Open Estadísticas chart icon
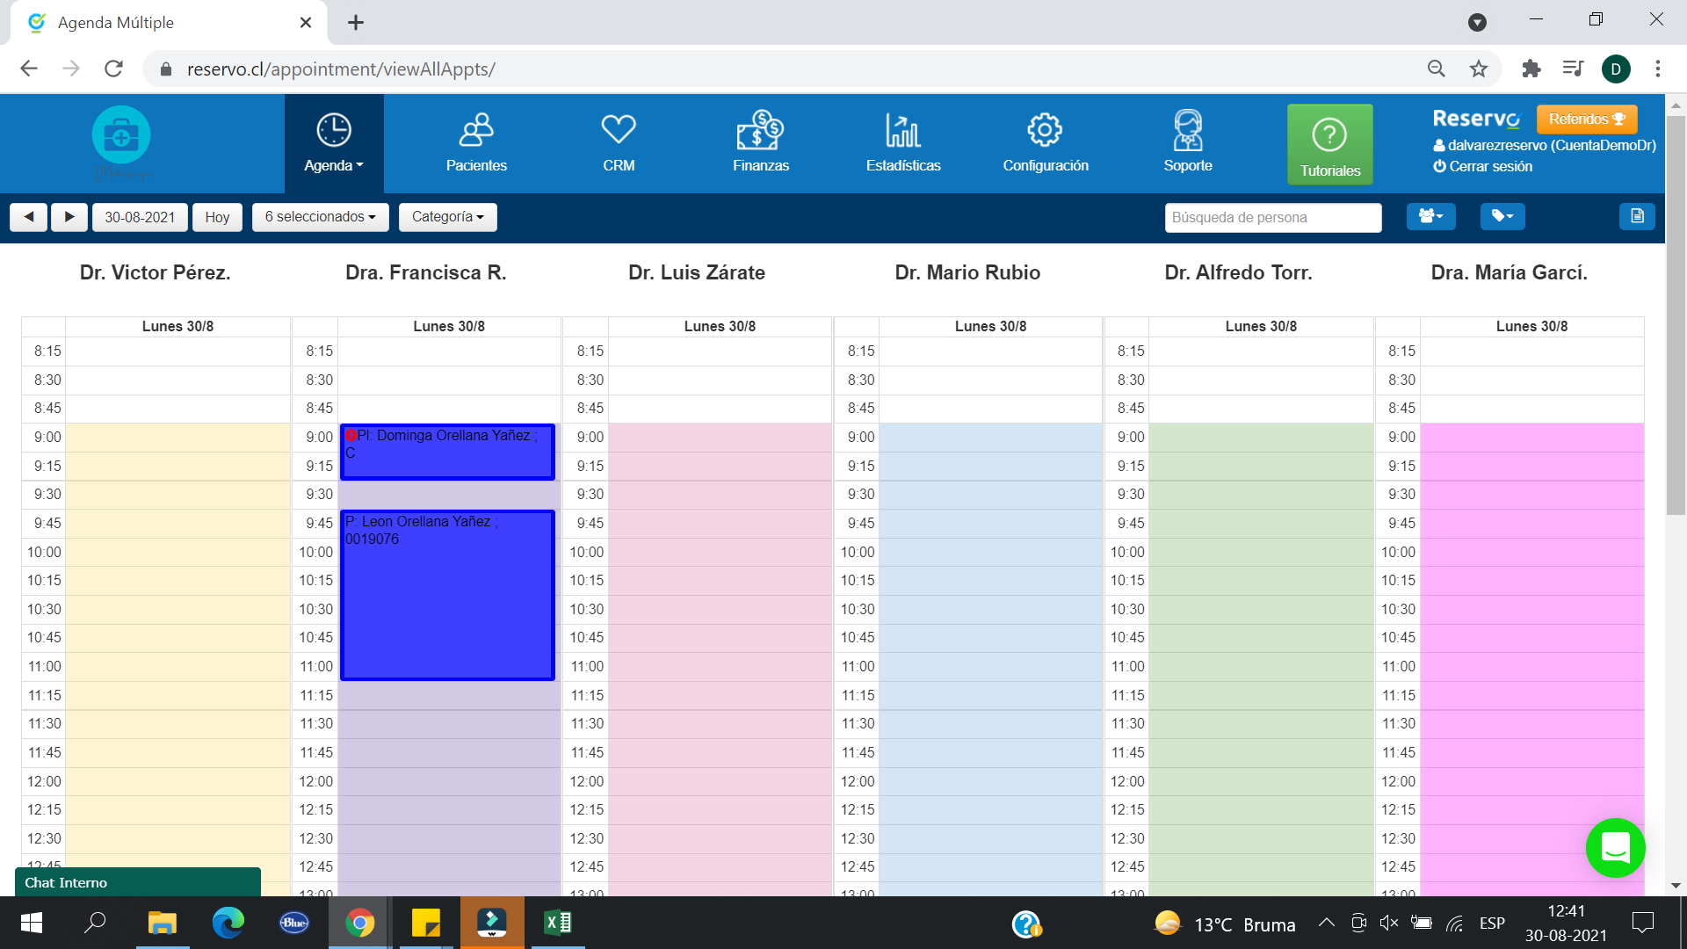The image size is (1687, 949). pos(902,132)
